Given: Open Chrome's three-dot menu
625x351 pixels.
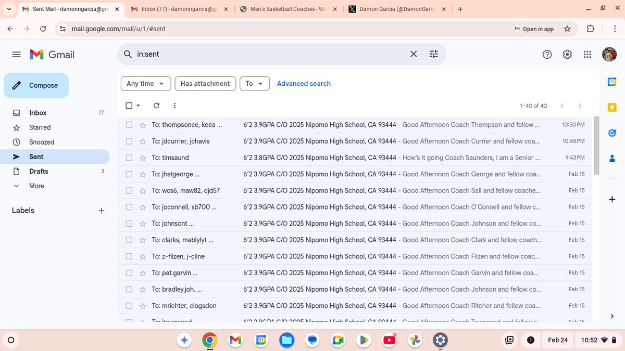Looking at the screenshot, I should coord(615,29).
